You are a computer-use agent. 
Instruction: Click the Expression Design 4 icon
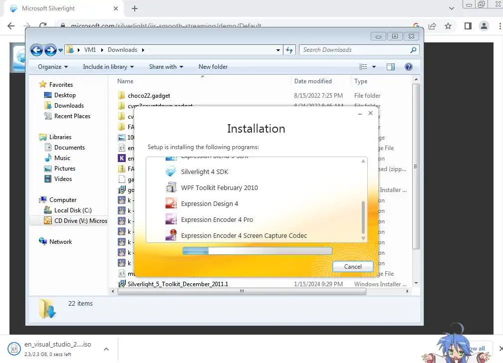[171, 203]
